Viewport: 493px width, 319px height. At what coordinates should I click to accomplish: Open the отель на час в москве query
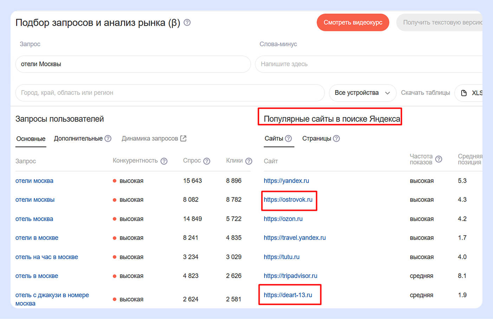pos(47,257)
